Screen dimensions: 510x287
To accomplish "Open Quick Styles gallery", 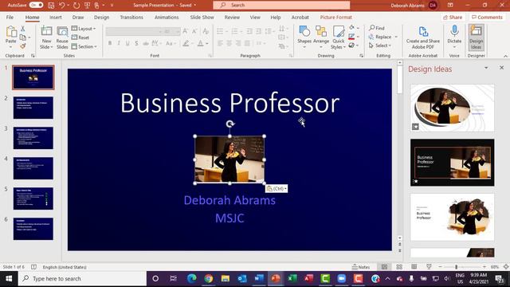I will click(338, 37).
